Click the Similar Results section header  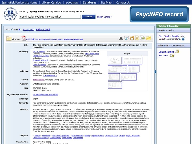(173, 30)
